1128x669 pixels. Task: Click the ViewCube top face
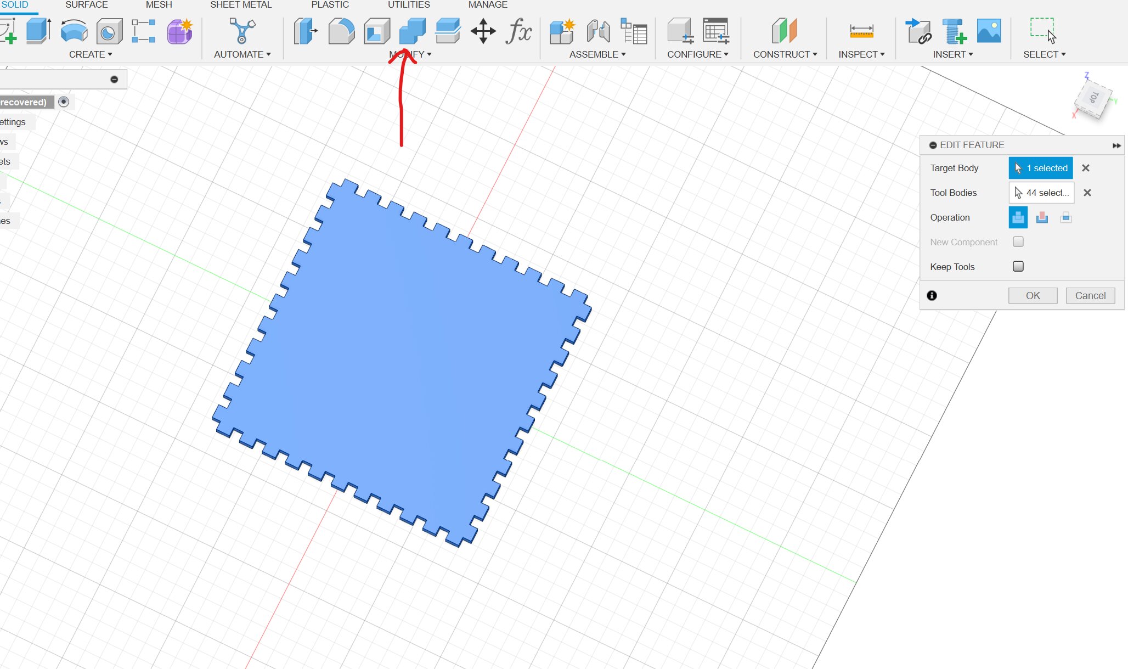click(1094, 98)
